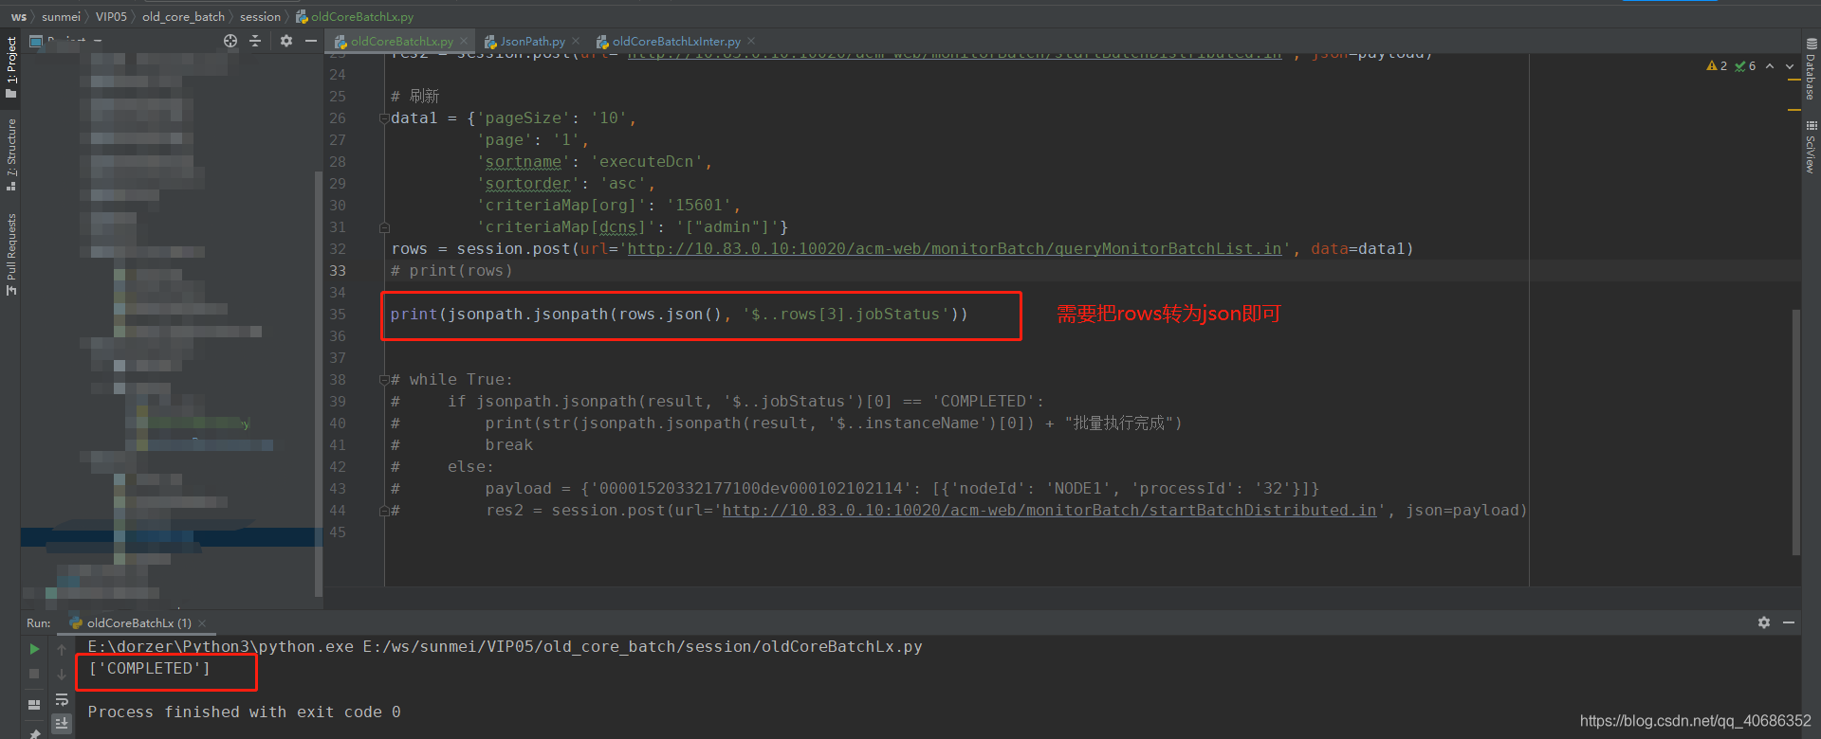The image size is (1821, 739).
Task: Click breadcrumb session in navigation bar
Action: 260,17
